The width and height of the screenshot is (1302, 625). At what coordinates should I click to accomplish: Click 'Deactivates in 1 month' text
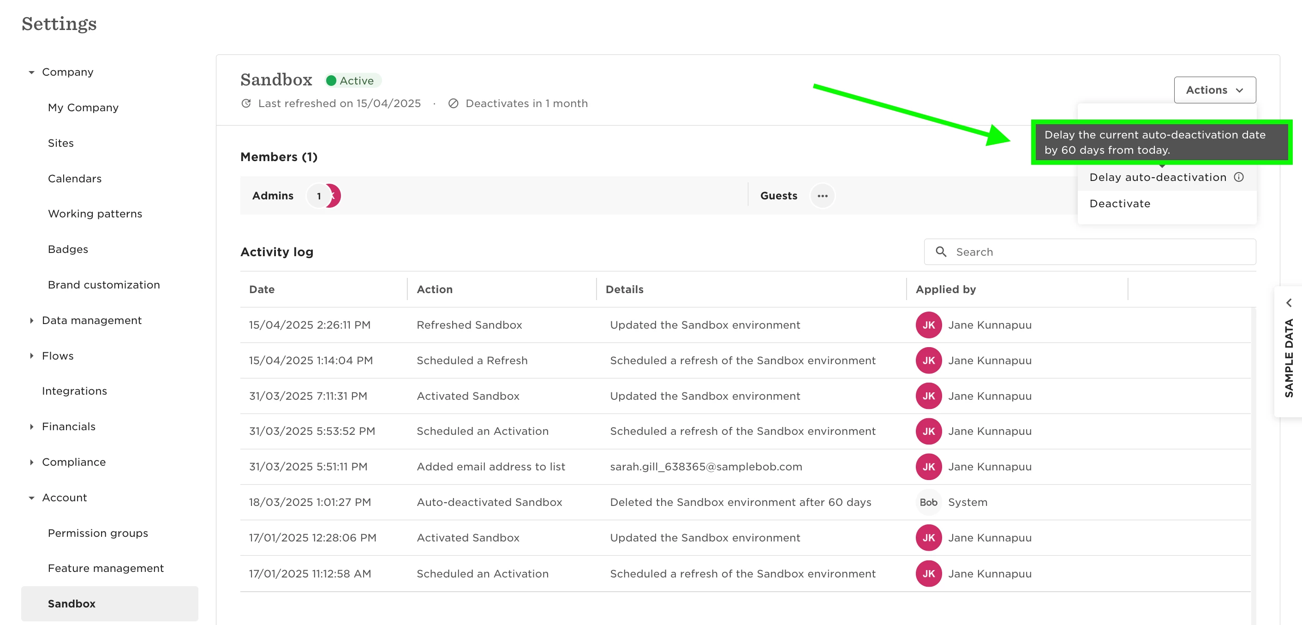(527, 104)
